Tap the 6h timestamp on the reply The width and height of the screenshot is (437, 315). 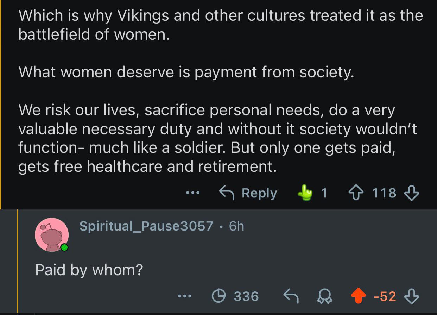click(236, 226)
